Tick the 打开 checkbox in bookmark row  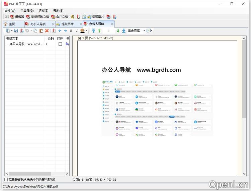click(x=60, y=44)
